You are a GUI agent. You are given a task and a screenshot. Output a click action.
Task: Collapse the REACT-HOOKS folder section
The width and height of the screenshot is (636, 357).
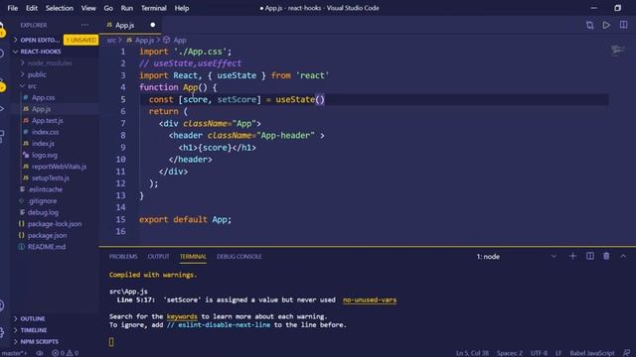[41, 52]
